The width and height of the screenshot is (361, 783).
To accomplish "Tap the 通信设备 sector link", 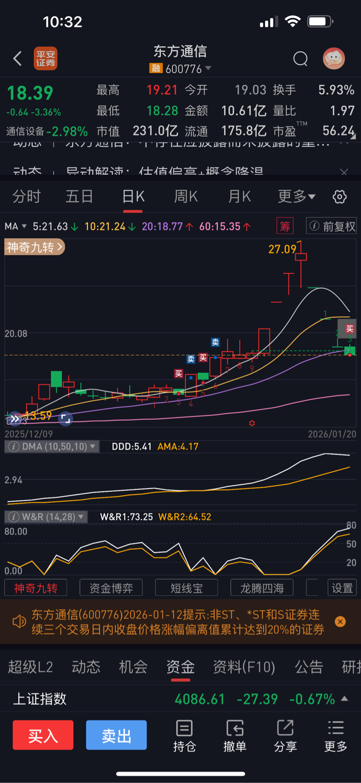I will (25, 131).
